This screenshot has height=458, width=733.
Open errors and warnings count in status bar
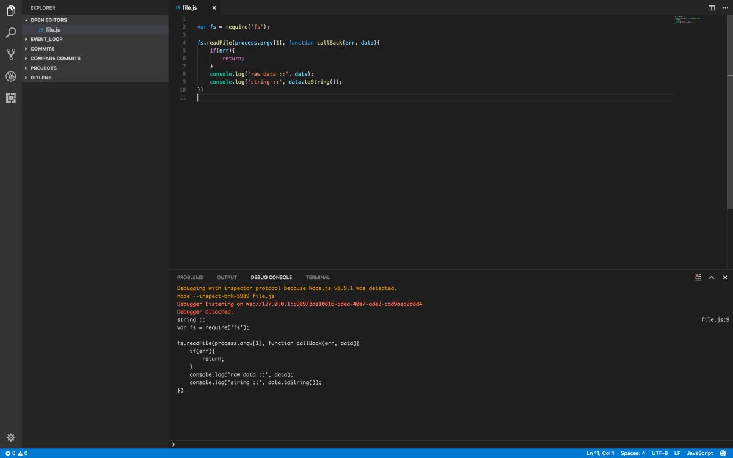pos(16,453)
